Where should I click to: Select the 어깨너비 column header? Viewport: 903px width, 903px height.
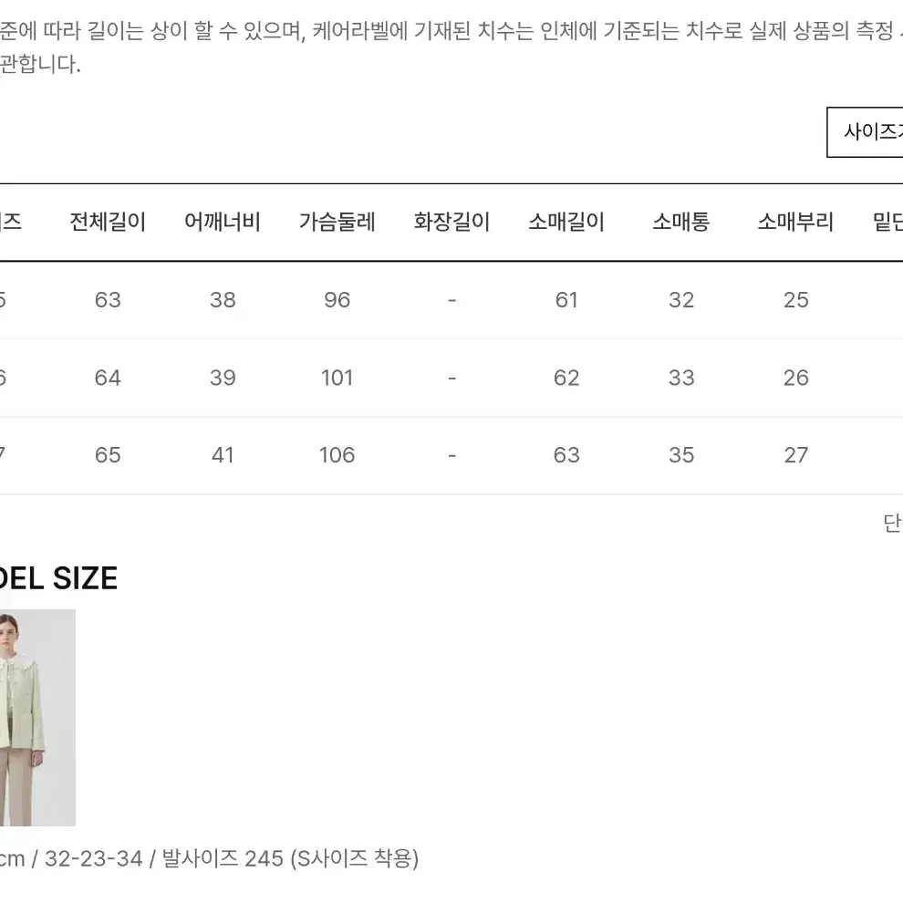click(x=223, y=222)
